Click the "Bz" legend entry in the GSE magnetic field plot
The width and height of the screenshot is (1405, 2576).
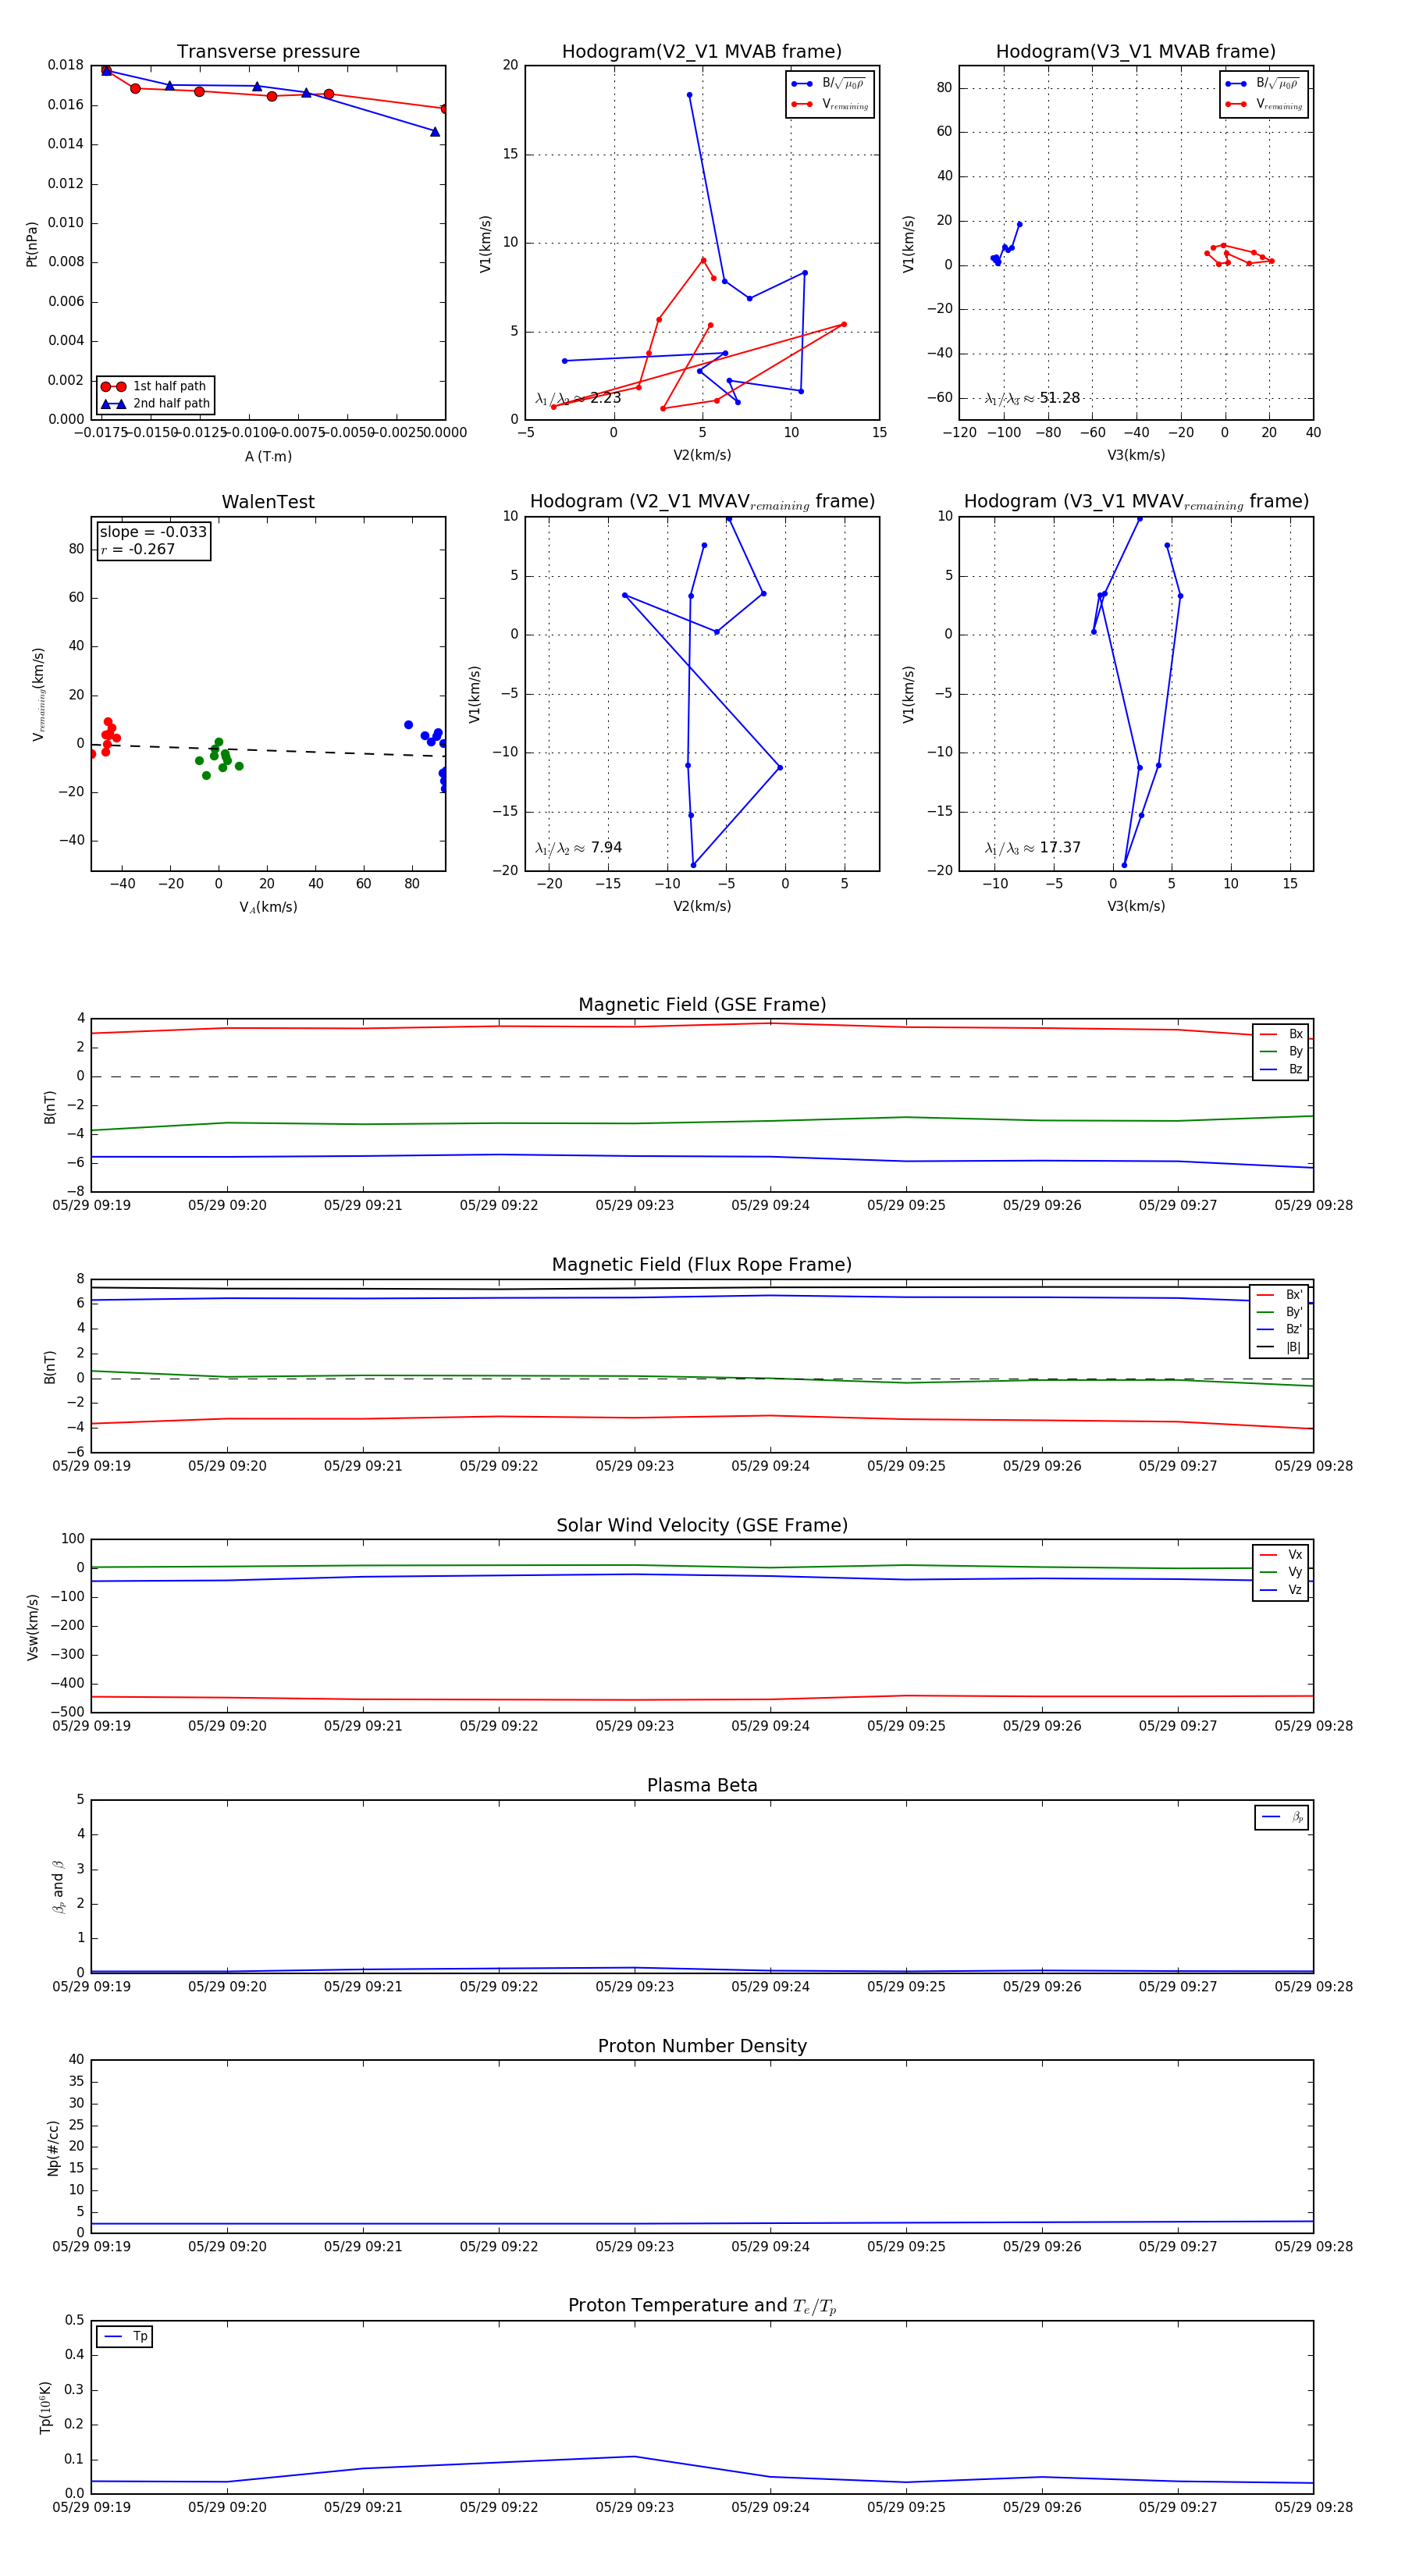click(x=1281, y=1069)
